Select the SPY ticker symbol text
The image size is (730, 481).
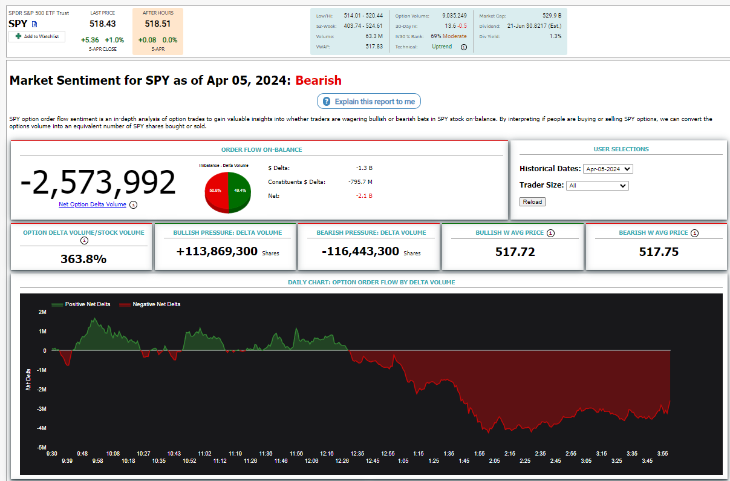click(x=18, y=24)
